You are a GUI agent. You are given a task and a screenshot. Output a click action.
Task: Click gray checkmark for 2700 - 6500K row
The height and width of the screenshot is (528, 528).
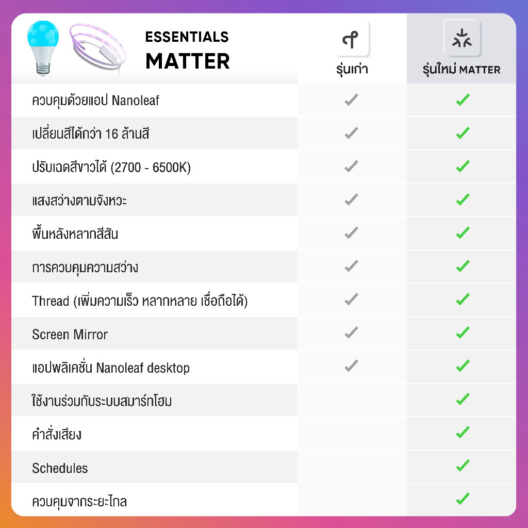[x=351, y=166]
